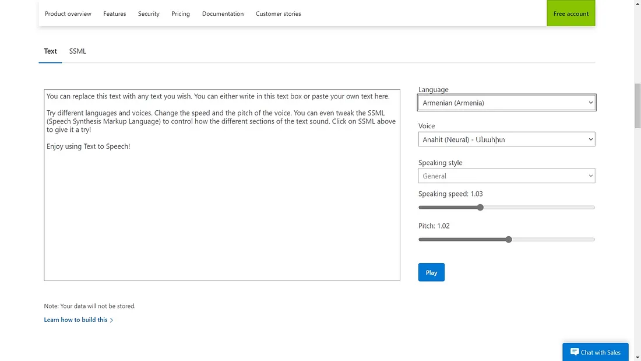Viewport: 641px width, 361px height.
Task: Click the 'Language' field label
Action: pyautogui.click(x=434, y=89)
